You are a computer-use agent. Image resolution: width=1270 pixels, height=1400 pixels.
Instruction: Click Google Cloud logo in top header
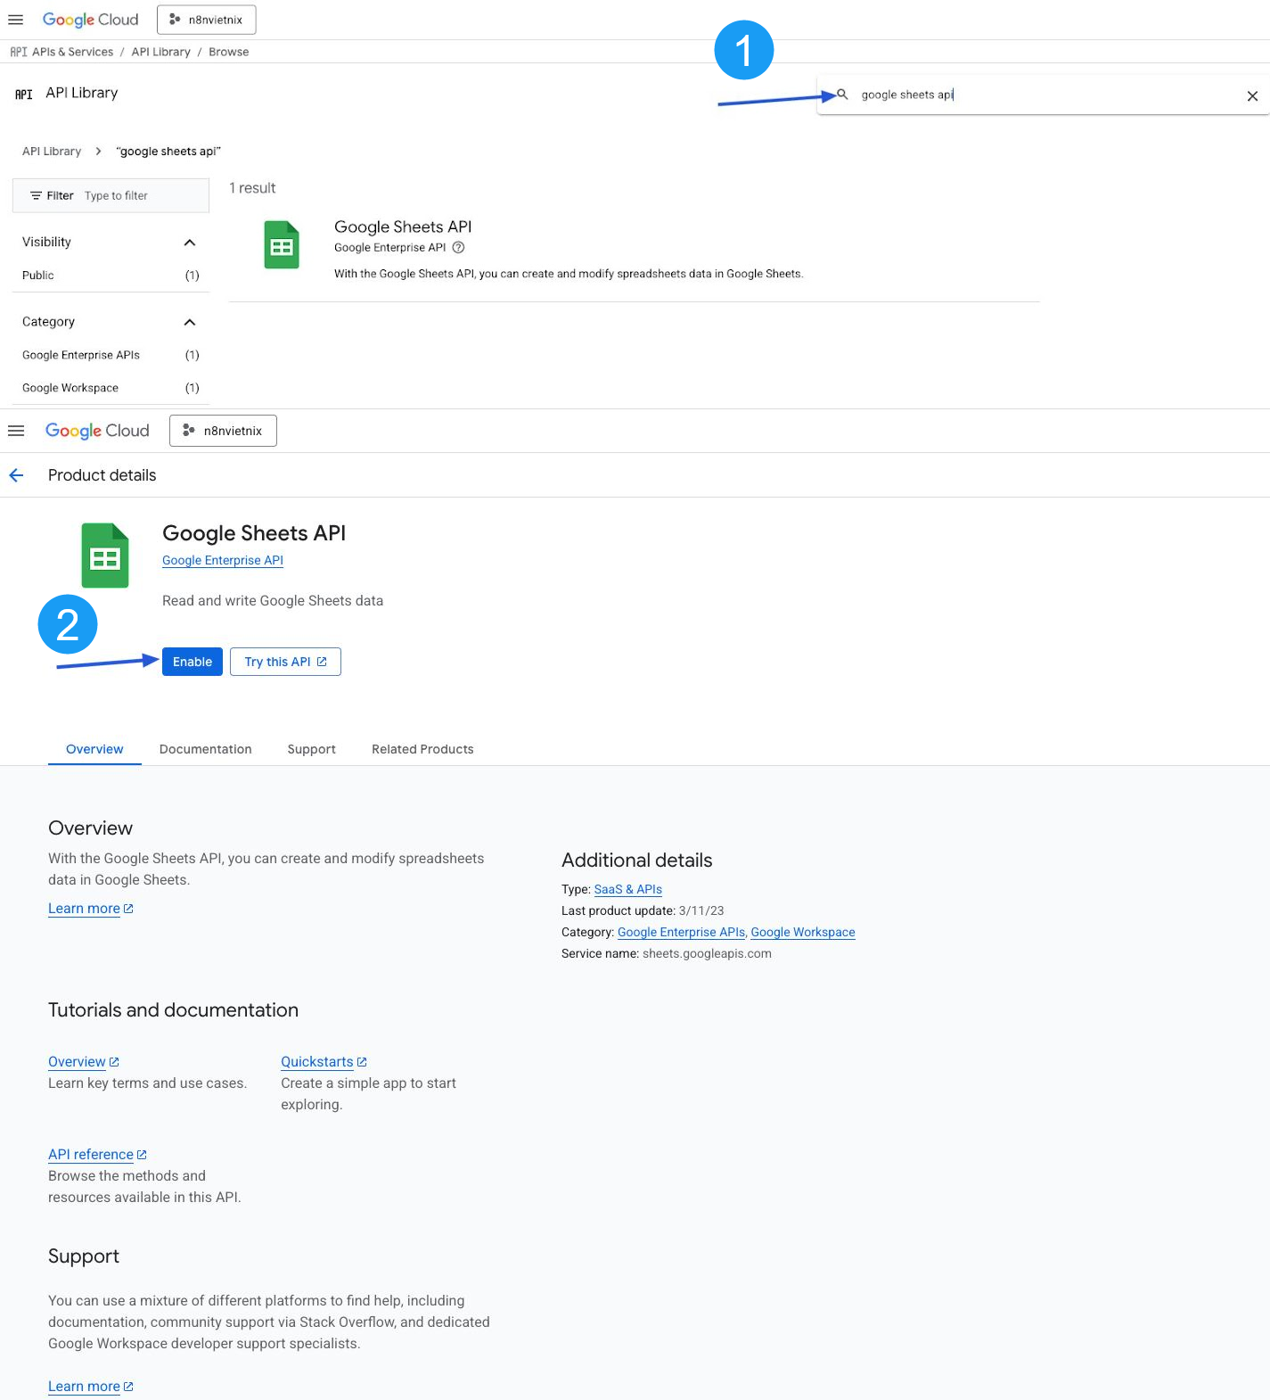coord(91,20)
